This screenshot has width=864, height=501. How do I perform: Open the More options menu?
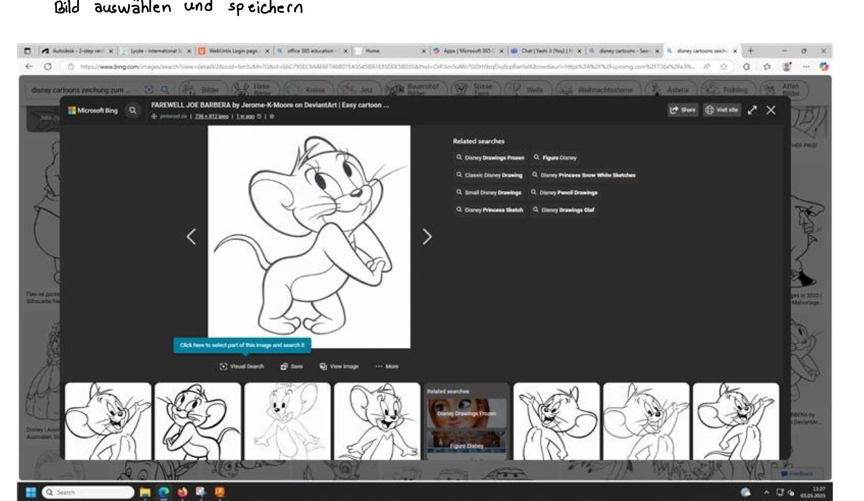click(x=387, y=367)
